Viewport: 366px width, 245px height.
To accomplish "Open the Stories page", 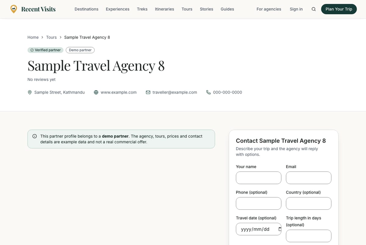I will click(x=206, y=9).
